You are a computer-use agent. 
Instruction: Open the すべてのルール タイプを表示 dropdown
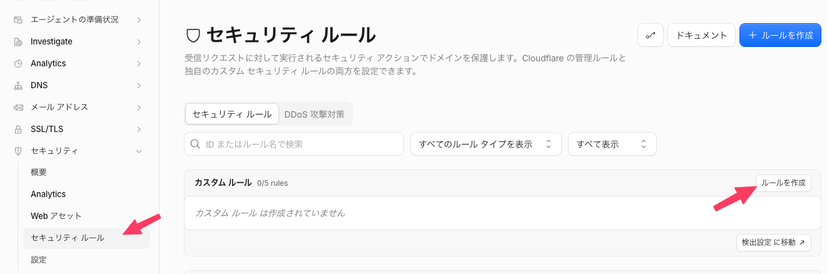(x=486, y=144)
